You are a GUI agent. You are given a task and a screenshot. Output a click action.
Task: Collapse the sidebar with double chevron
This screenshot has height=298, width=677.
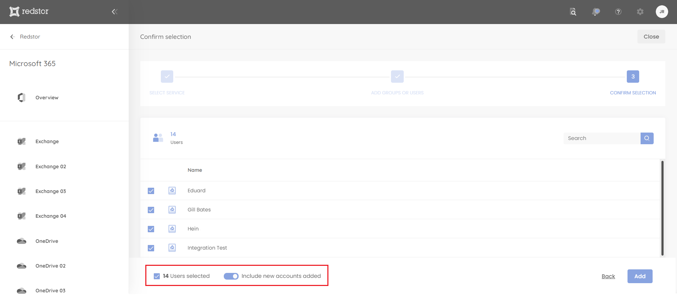(115, 12)
